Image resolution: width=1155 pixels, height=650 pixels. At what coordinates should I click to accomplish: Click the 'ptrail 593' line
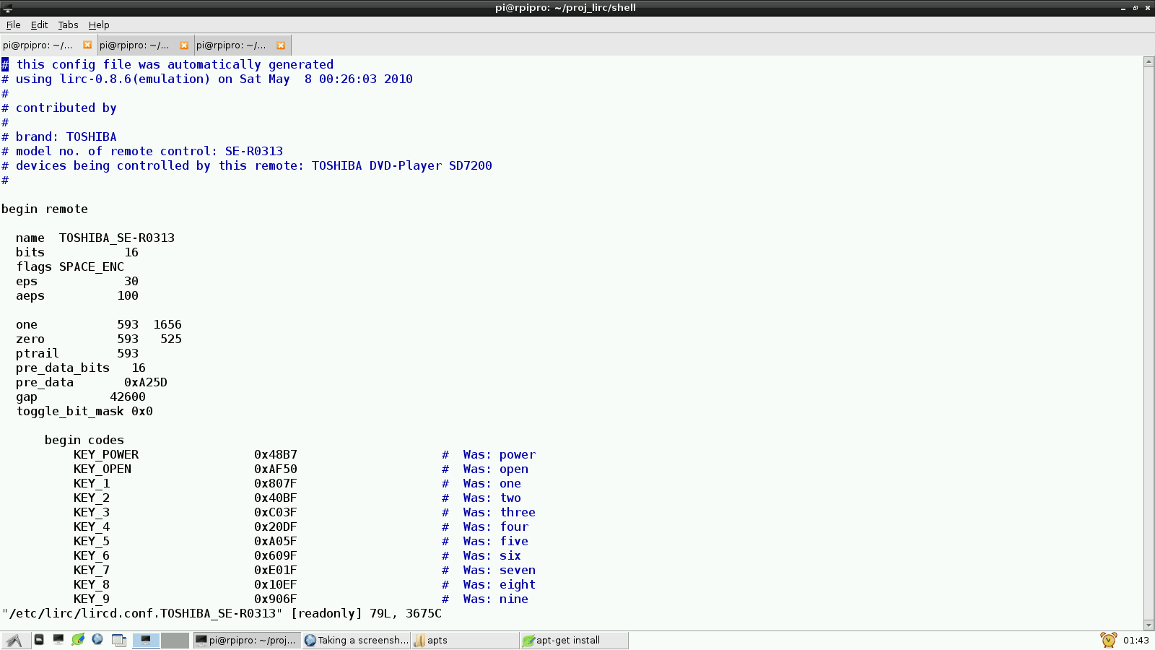(x=77, y=353)
